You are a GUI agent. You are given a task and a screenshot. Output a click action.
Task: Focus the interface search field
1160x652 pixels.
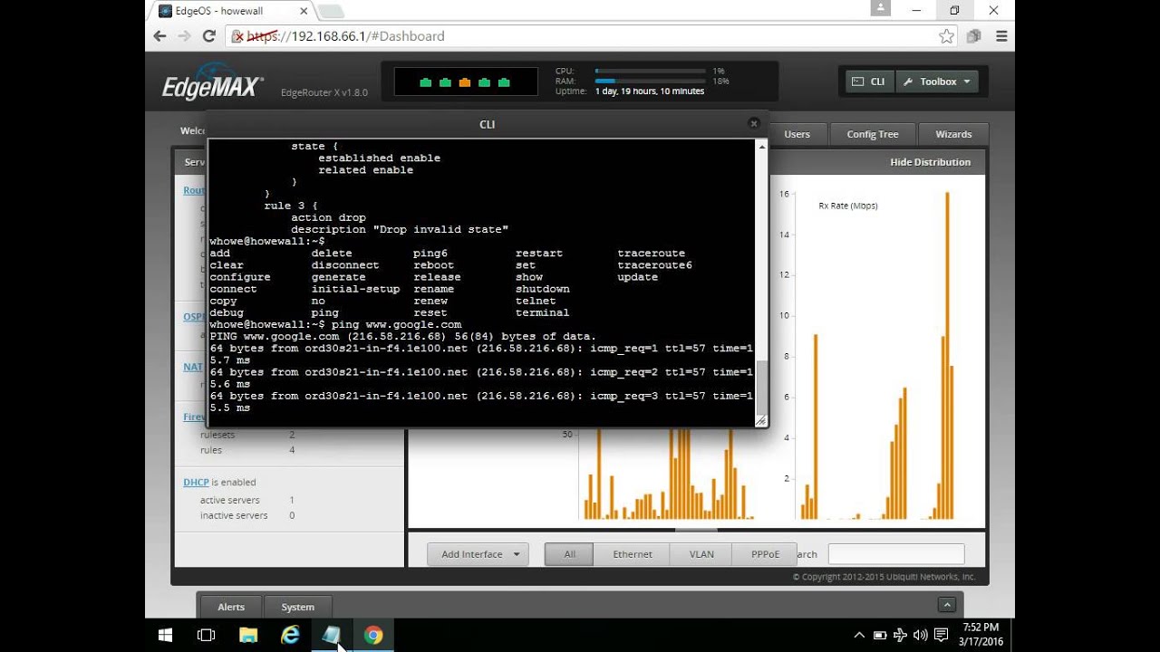click(x=896, y=554)
